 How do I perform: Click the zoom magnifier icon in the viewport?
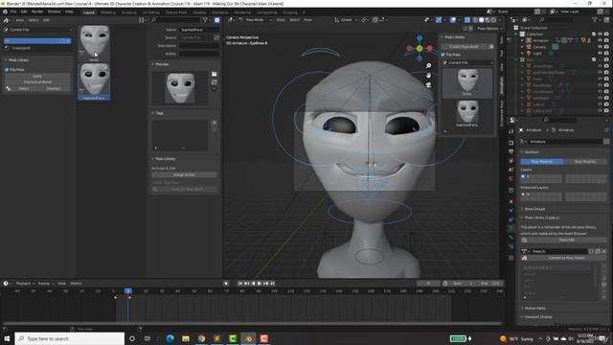428,66
